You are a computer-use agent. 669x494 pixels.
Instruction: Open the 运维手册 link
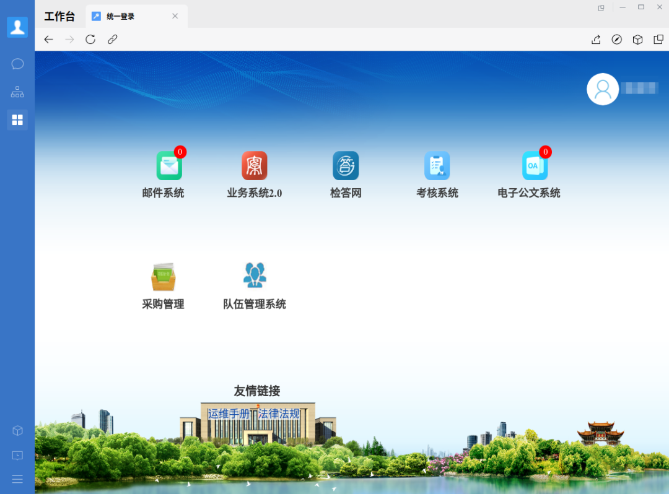pyautogui.click(x=228, y=414)
